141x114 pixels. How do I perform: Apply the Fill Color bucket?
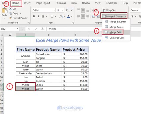[x=61, y=16]
